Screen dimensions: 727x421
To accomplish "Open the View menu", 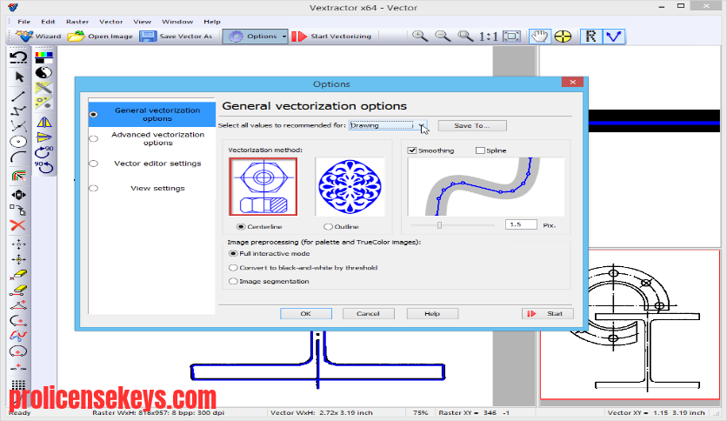I will 143,22.
